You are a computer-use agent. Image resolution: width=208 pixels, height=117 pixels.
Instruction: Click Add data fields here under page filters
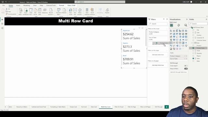click(158, 55)
